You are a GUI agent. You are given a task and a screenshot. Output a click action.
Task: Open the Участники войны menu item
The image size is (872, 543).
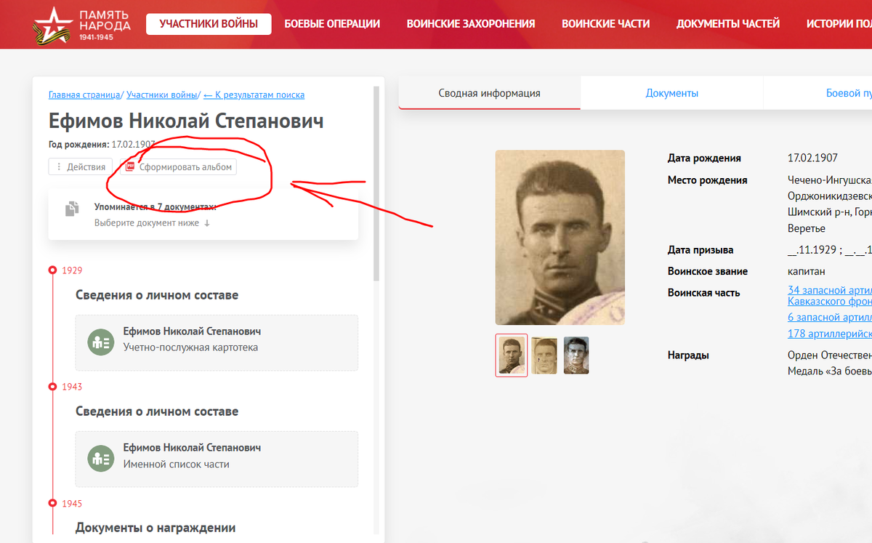coord(209,24)
